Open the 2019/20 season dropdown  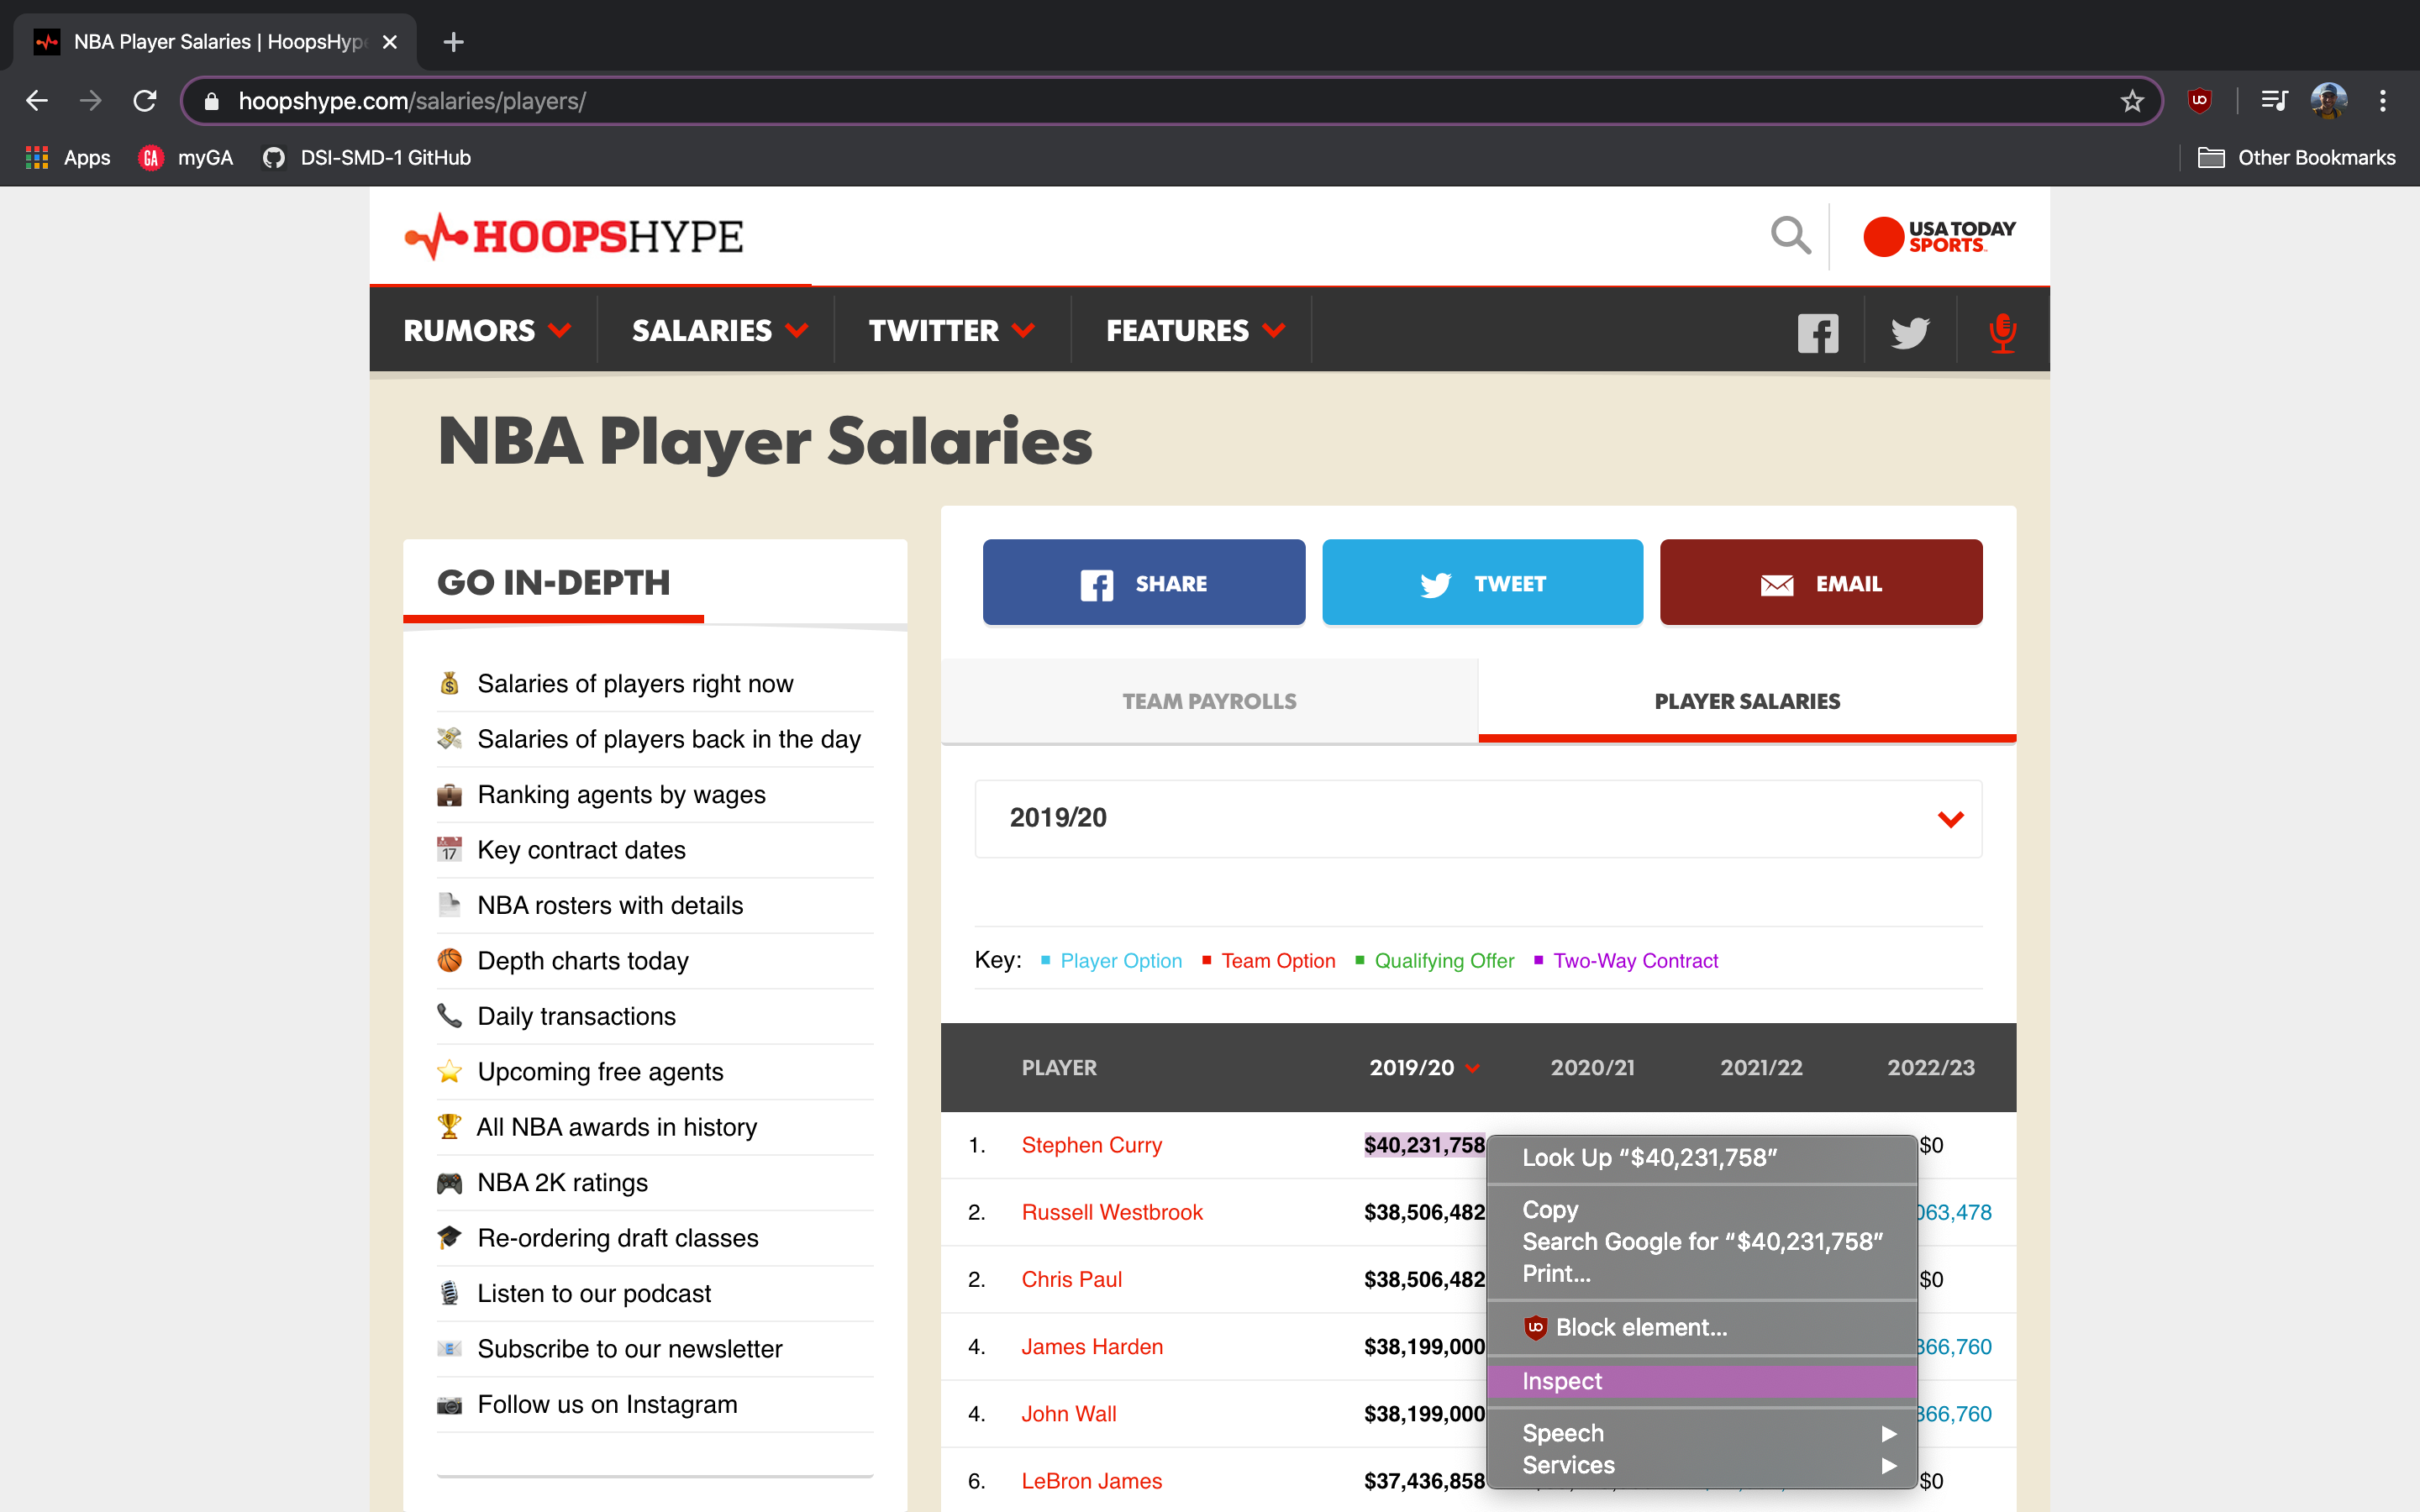click(x=1478, y=818)
